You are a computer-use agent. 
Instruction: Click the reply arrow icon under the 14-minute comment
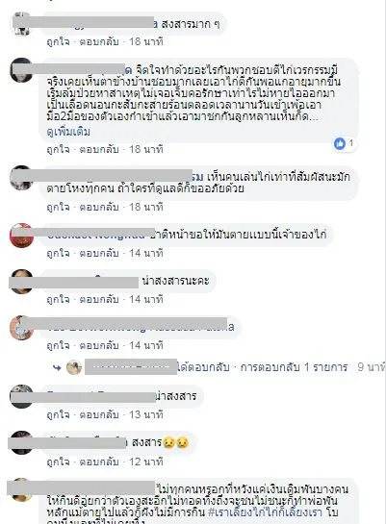(x=57, y=367)
